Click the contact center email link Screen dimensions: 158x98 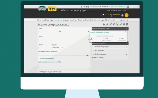click(x=120, y=7)
